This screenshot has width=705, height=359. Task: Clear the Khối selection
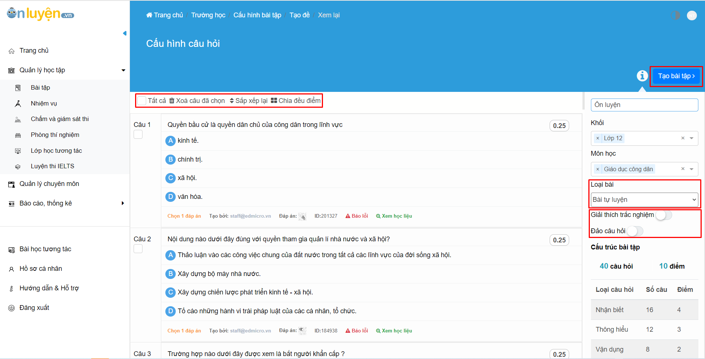coord(683,138)
